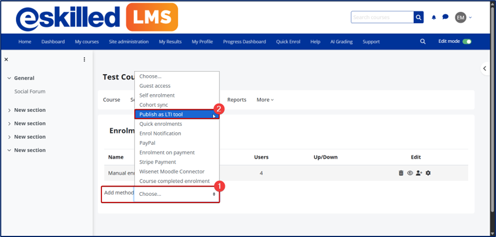This screenshot has width=496, height=237.
Task: Choose Self enrolment from the method list
Action: coord(157,95)
